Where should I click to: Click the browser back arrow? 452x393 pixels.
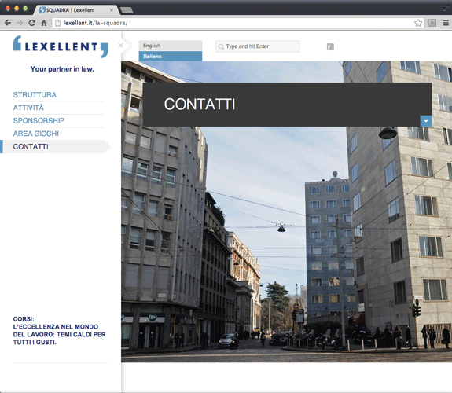8,23
